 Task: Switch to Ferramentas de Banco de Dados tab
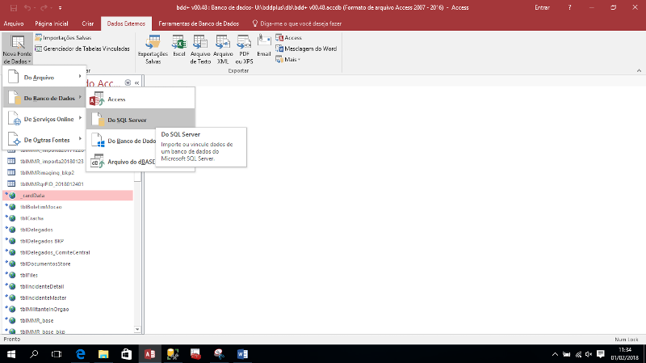[x=199, y=23]
